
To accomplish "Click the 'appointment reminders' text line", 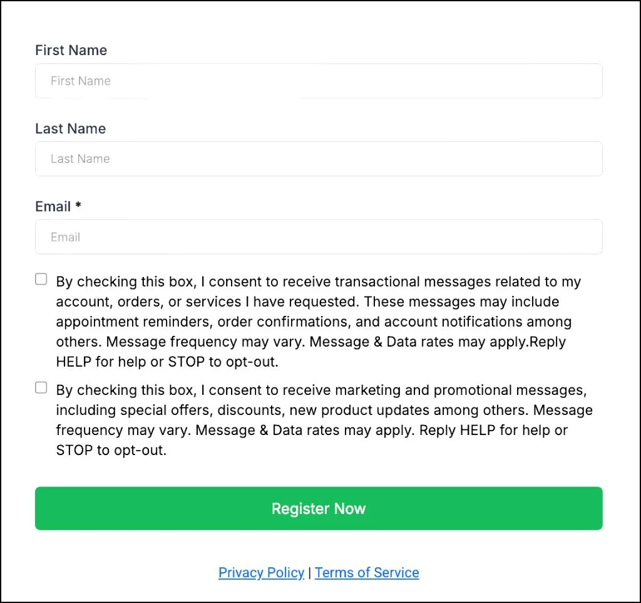I will [313, 322].
